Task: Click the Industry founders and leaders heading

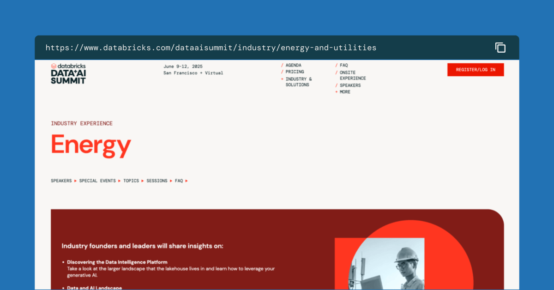Action: pyautogui.click(x=142, y=246)
